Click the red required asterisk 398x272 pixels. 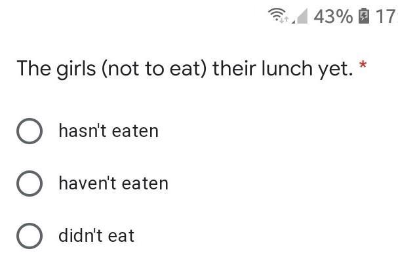tap(363, 67)
